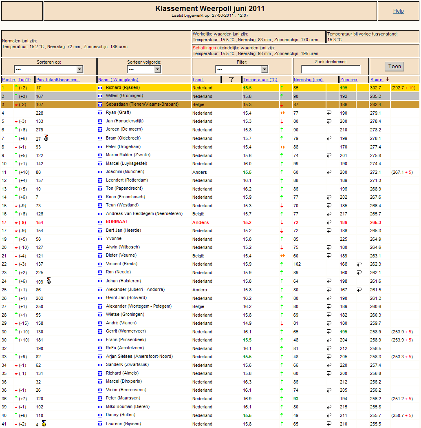Click the blue info icon next to NORMAAL

[x=100, y=222]
